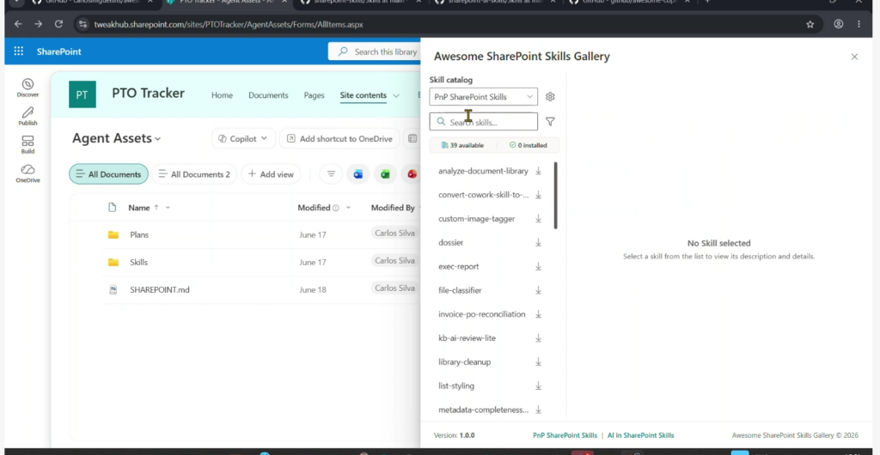Open the SHAREPOINT.md file

tap(159, 289)
